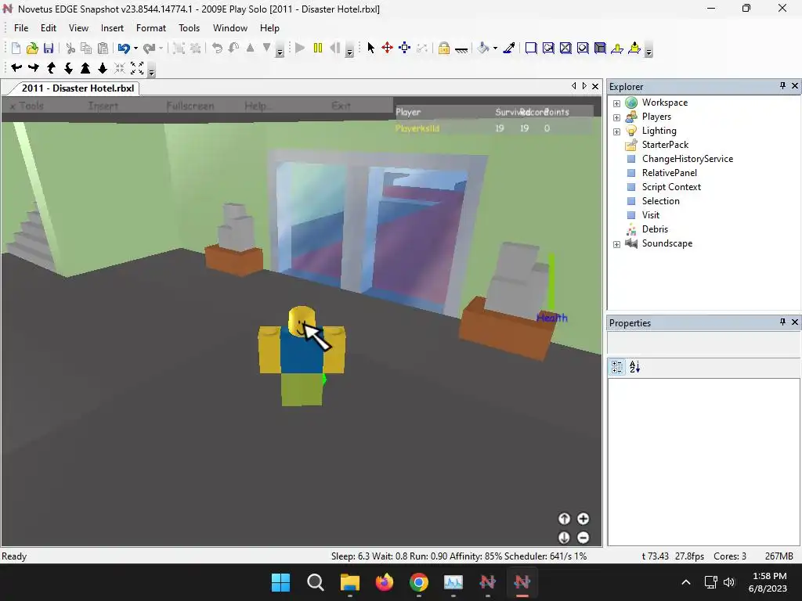Toggle categorized view in Properties panel
Image resolution: width=802 pixels, height=601 pixels.
[x=617, y=366]
